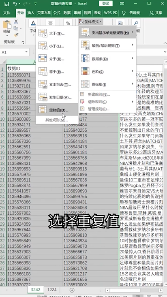Open the editing magnifier group icon
Screen dimensions: 167x297
(136, 23)
